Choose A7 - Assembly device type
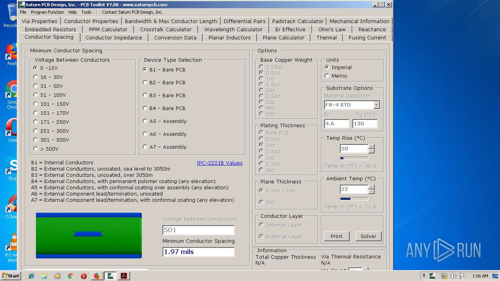500x281 pixels. pyautogui.click(x=164, y=147)
